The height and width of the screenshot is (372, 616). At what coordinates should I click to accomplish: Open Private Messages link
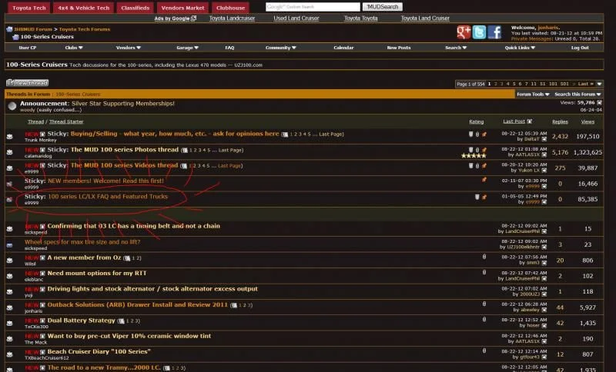[531, 38]
